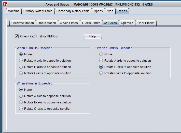Open the Specs tab

[98, 11]
